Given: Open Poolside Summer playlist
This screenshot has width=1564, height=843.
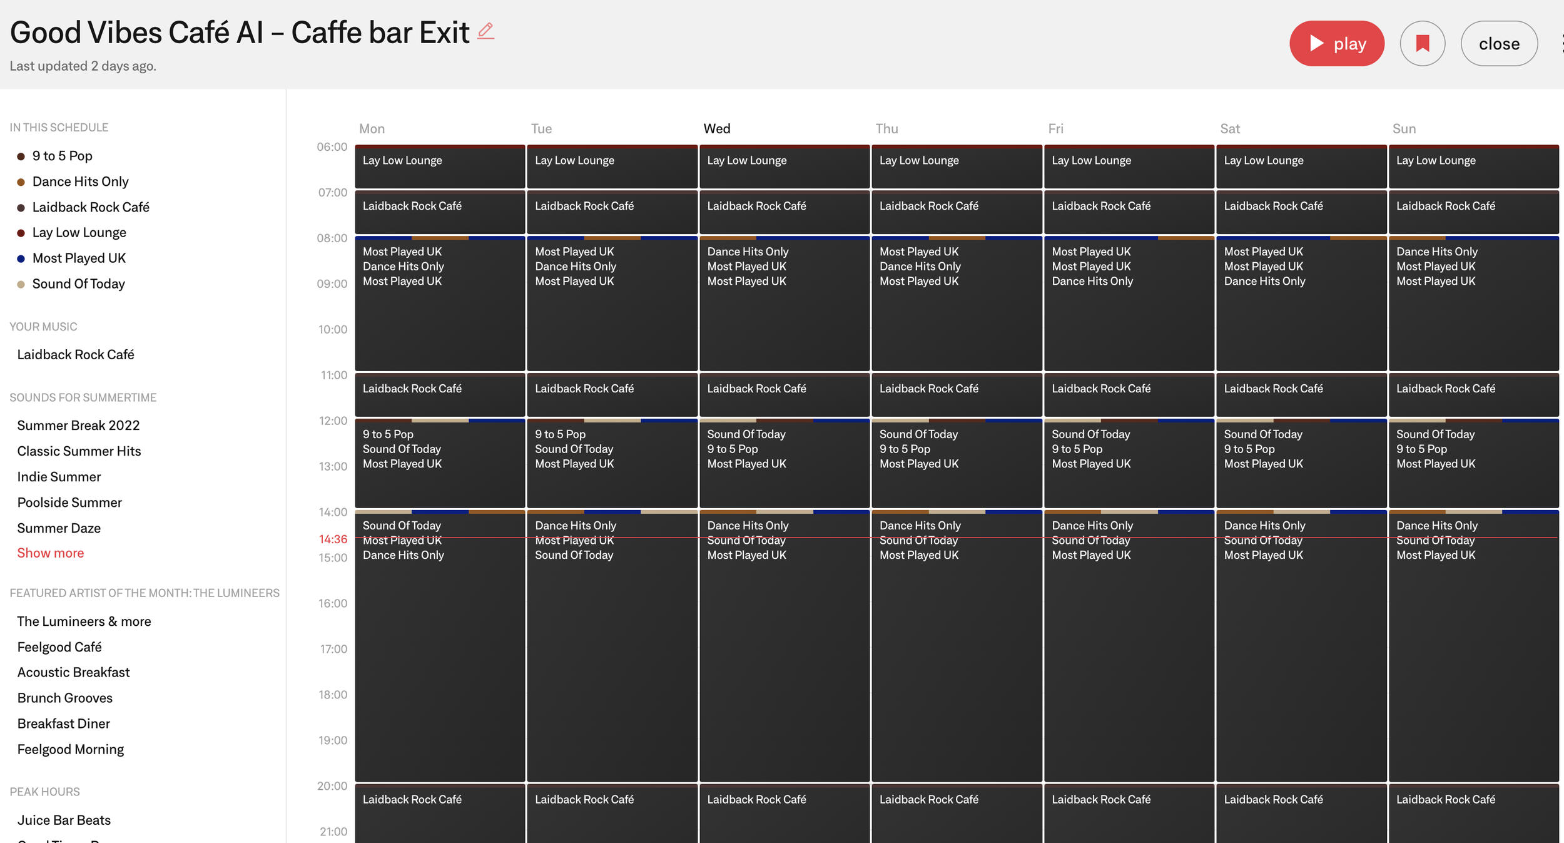Looking at the screenshot, I should click(69, 502).
